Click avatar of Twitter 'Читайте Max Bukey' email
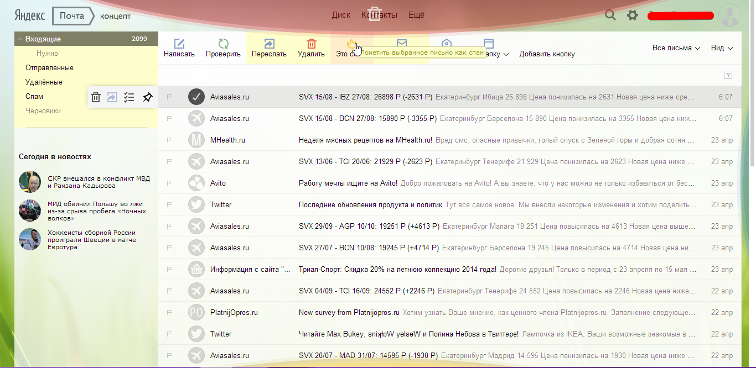The height and width of the screenshot is (368, 756). point(196,334)
